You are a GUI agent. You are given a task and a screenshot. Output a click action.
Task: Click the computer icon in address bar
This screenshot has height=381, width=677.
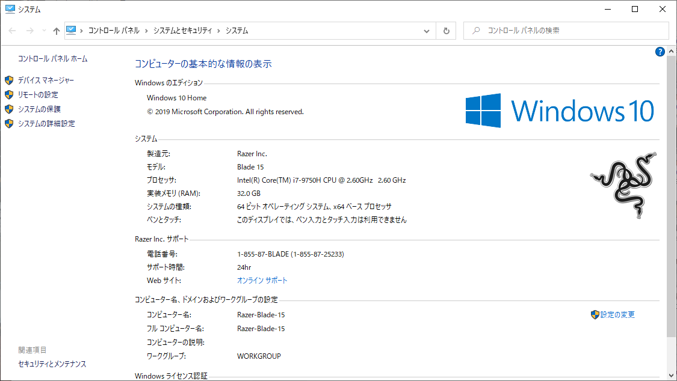tap(71, 30)
